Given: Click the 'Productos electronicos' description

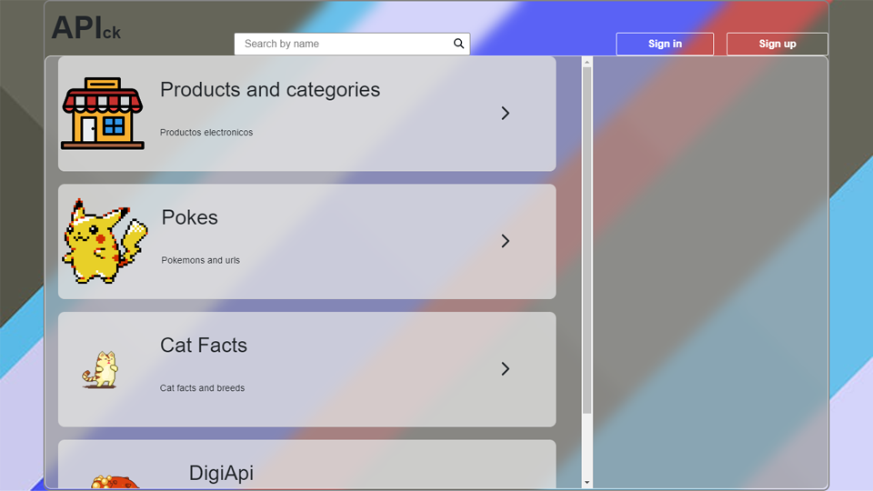Looking at the screenshot, I should tap(206, 133).
